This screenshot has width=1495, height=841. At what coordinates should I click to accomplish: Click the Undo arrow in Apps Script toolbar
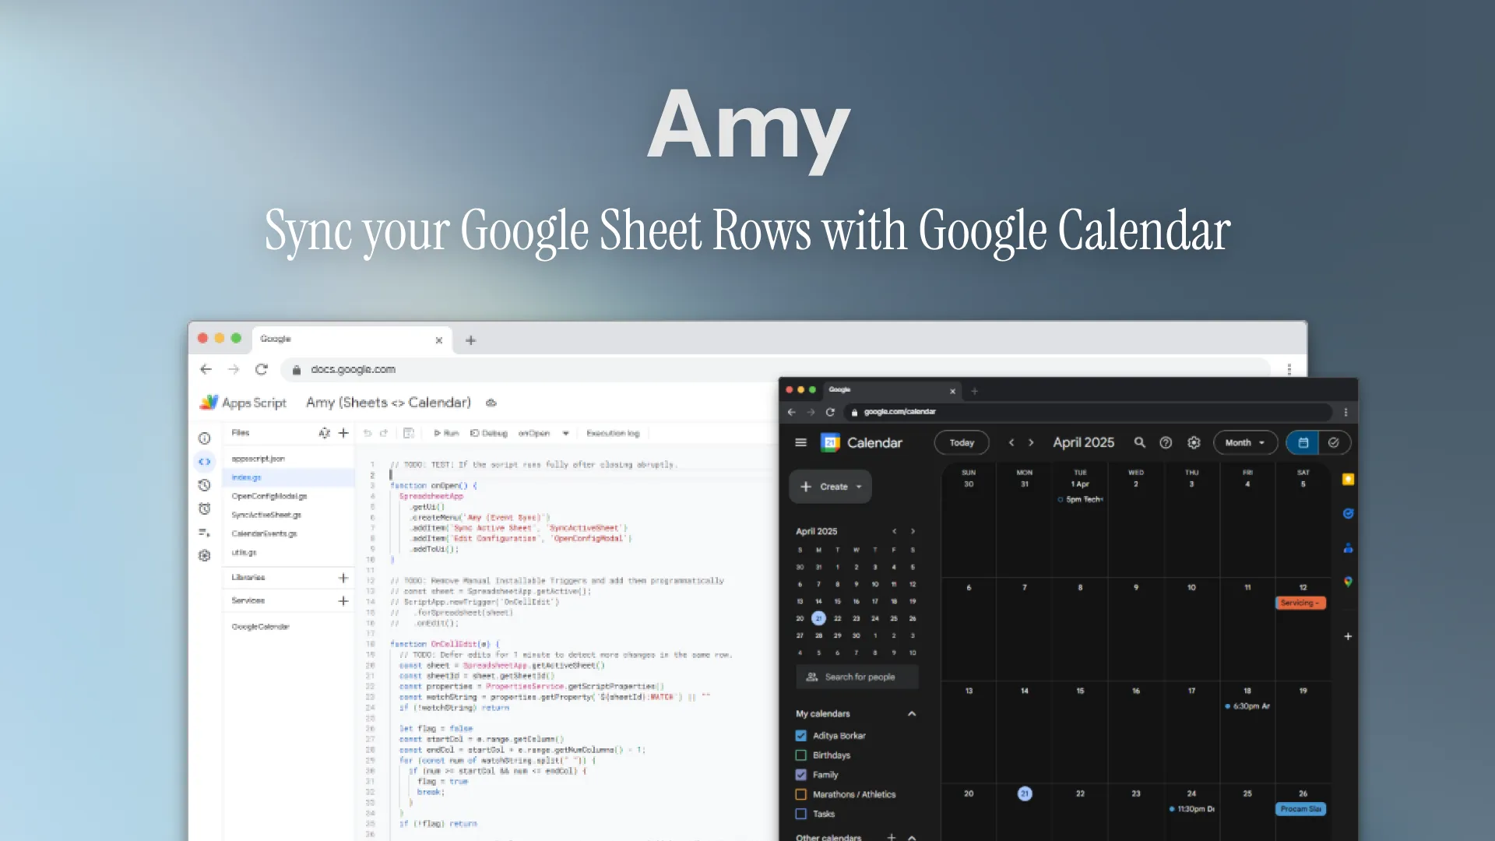pos(367,433)
